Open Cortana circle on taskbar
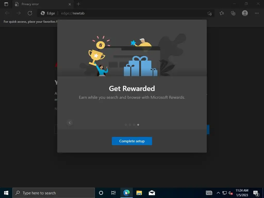 [x=101, y=193]
